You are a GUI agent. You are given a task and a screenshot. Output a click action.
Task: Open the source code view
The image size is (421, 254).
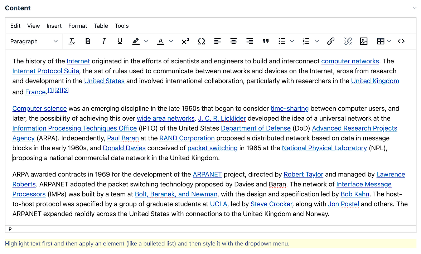coord(401,41)
